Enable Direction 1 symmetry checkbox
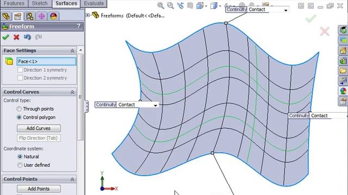This screenshot has width=348, height=195. tap(20, 70)
